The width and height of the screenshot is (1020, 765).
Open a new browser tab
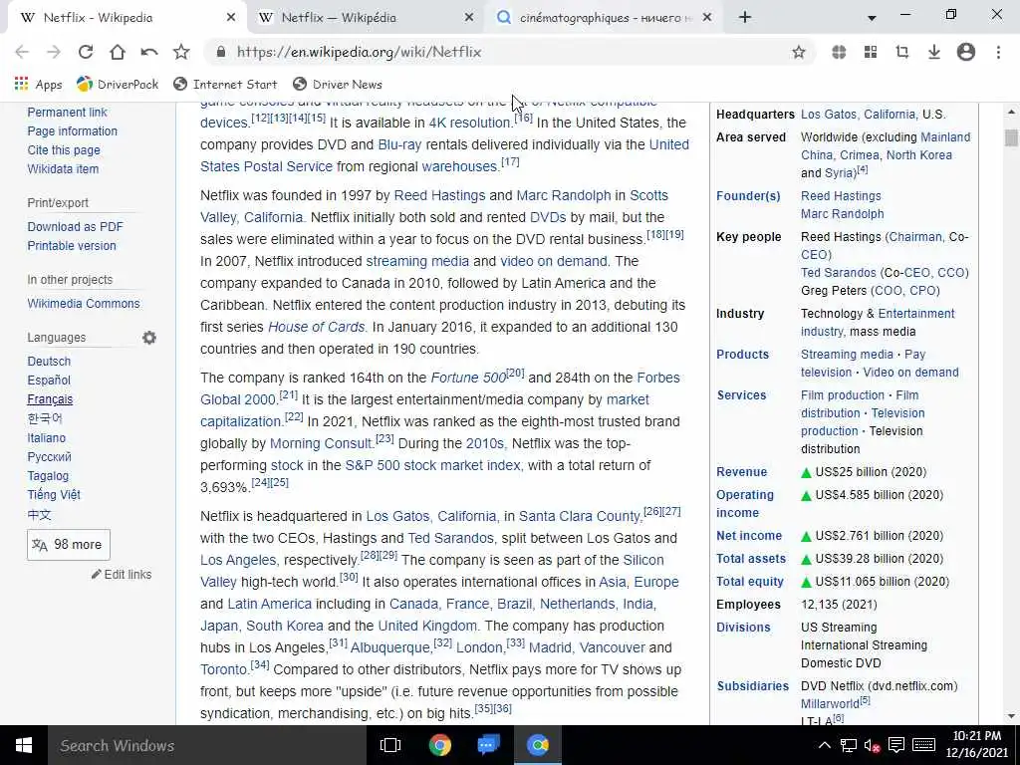(745, 18)
